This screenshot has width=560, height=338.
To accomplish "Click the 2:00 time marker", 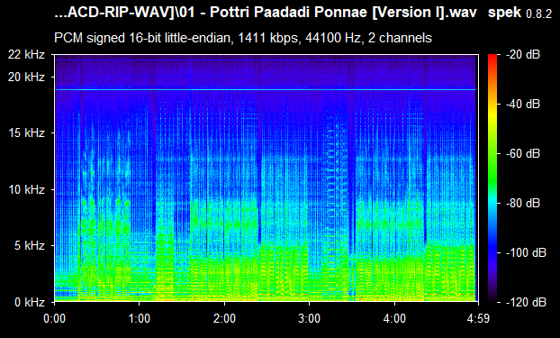I will click(x=224, y=318).
